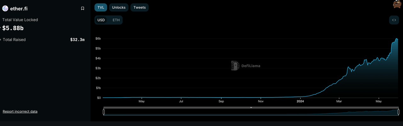Click the left handle of range slider
Viewport: 403px width, 126px height.
click(x=104, y=112)
